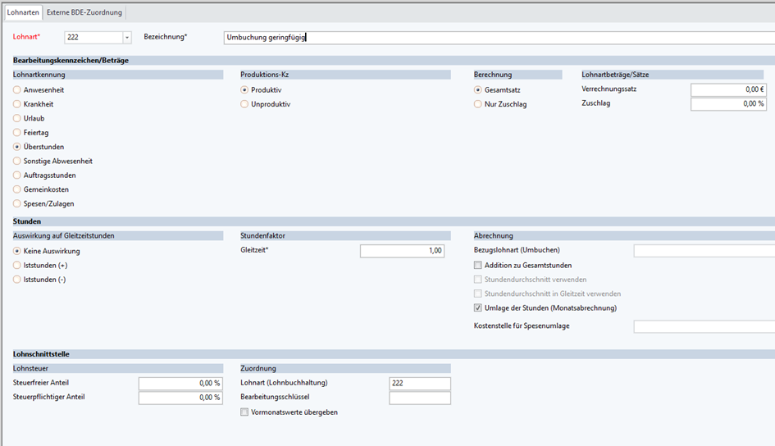
Task: Open the Lohnart dropdown arrow
Action: [126, 38]
